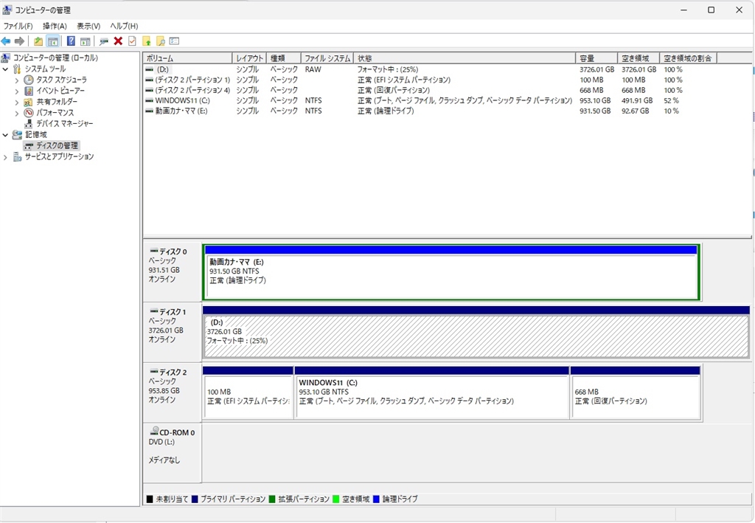Click the 論理ドライブ blue legend swatch
The image size is (755, 523).
377,499
